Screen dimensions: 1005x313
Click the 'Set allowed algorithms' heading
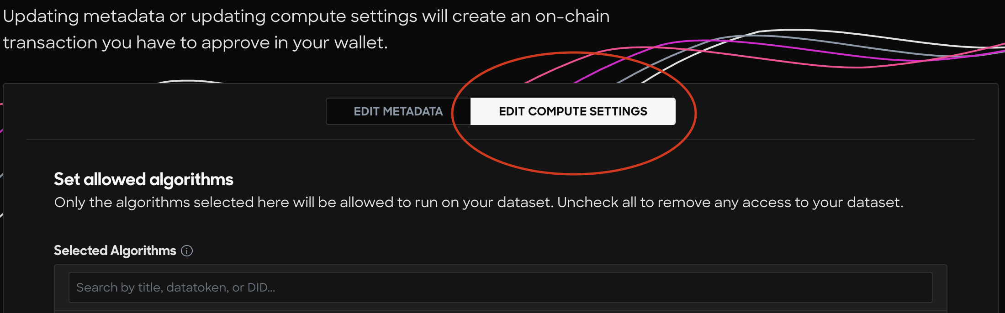143,179
